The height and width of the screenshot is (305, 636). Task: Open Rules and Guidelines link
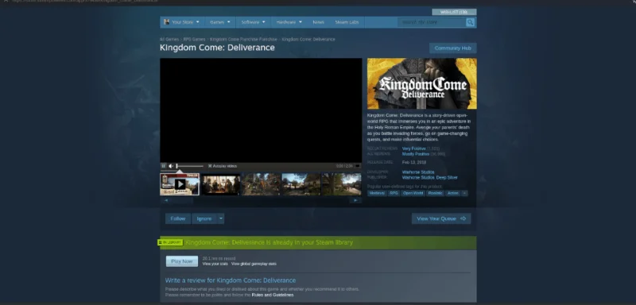coord(273,295)
